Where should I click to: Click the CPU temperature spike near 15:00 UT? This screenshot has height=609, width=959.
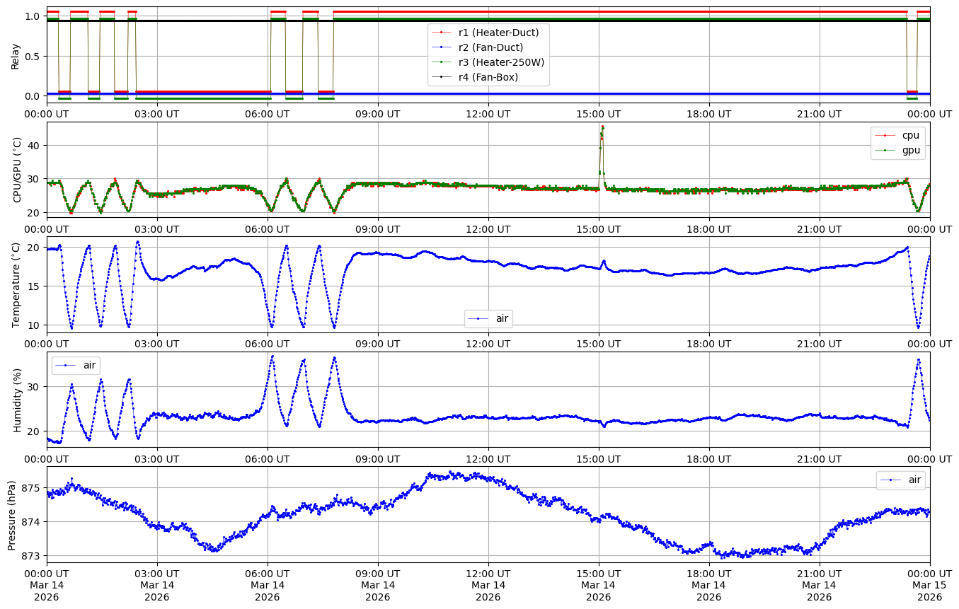[602, 129]
